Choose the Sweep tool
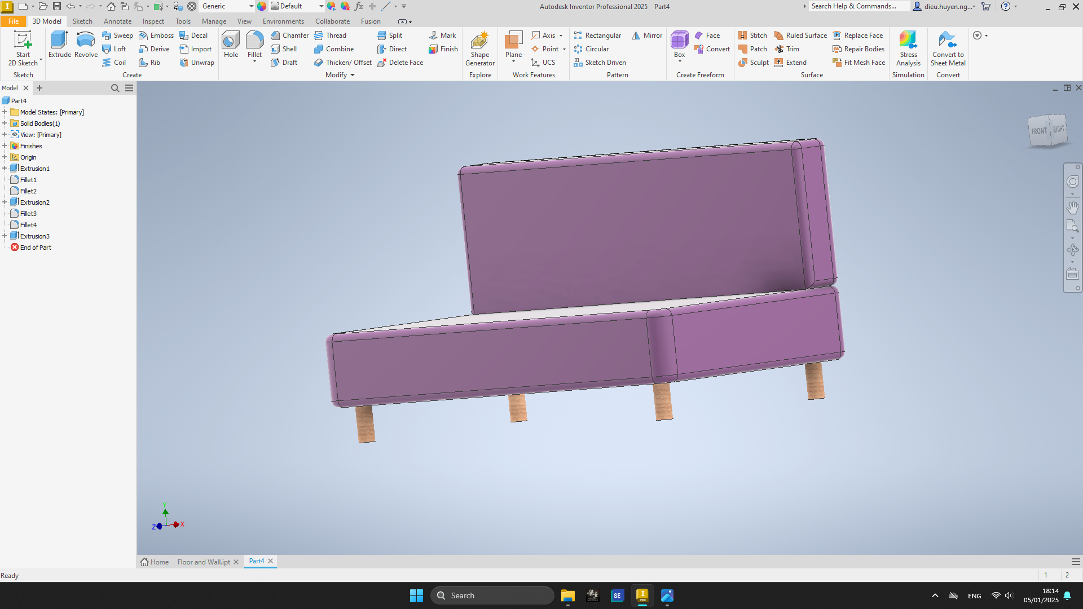Screen dimensions: 1083x609 coord(117,35)
